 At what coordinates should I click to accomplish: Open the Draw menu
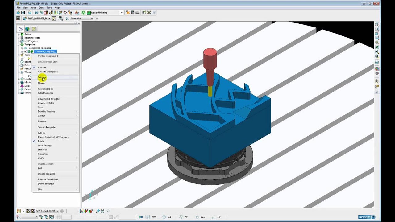point(41,8)
